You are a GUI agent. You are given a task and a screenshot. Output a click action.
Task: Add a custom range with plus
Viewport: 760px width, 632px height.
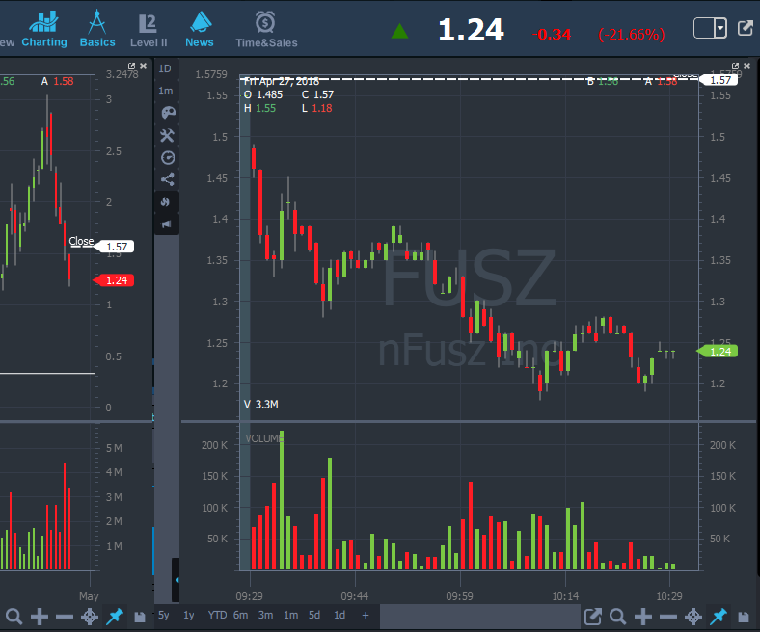(366, 615)
